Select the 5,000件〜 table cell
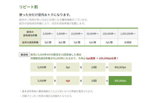Image resolution: width=162 pixels, height=103 pixels. (x=62, y=34)
